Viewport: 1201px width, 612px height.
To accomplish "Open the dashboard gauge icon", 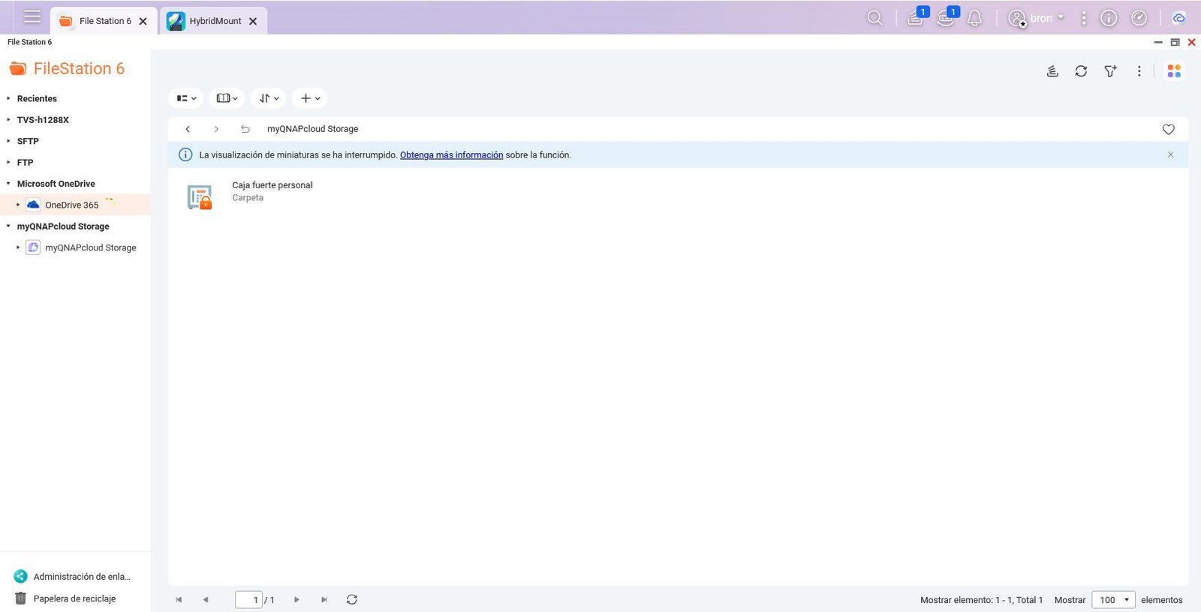I will (x=1139, y=18).
